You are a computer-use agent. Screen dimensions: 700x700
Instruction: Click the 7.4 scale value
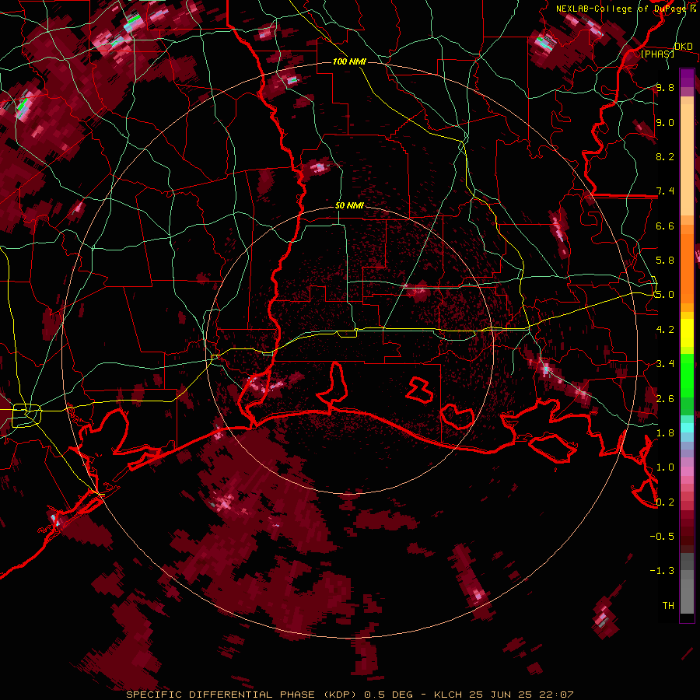pyautogui.click(x=665, y=191)
